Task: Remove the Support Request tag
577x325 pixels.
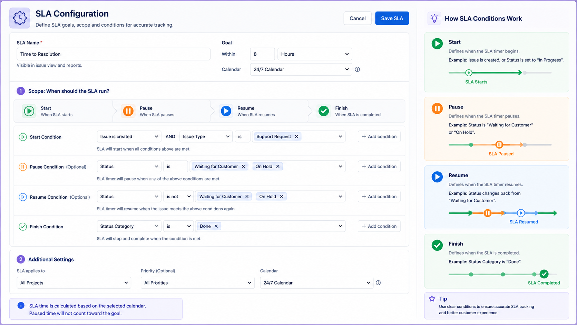Action: [x=296, y=137]
